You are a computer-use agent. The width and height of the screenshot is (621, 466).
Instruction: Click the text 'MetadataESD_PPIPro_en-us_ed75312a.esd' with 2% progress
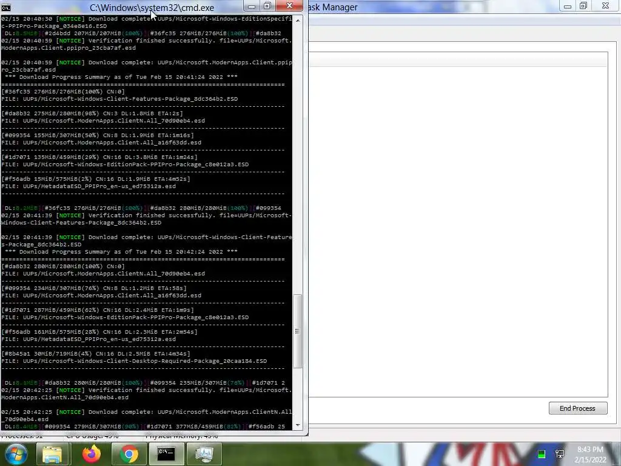click(99, 186)
